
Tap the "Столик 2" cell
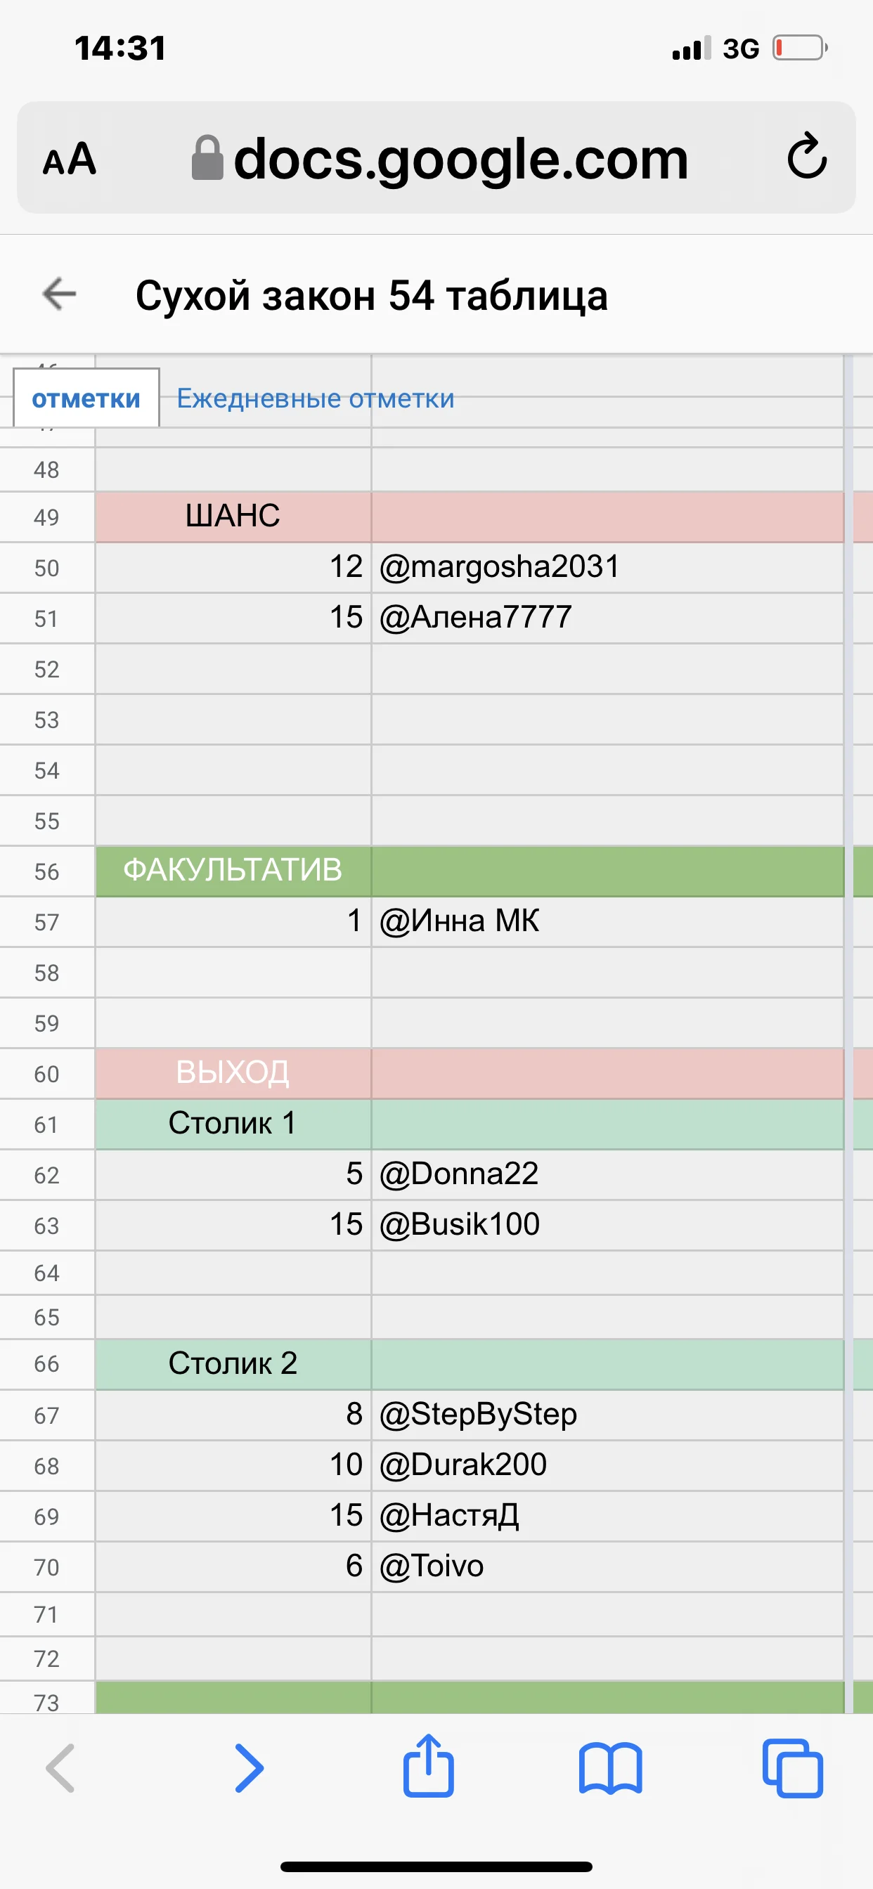233,1363
